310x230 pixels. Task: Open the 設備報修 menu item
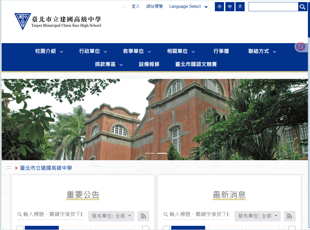tap(149, 64)
